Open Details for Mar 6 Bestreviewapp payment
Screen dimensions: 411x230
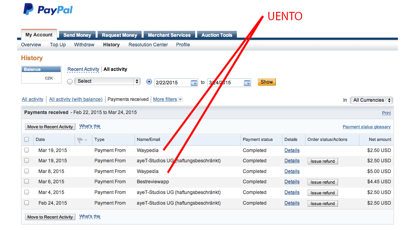pos(292,182)
